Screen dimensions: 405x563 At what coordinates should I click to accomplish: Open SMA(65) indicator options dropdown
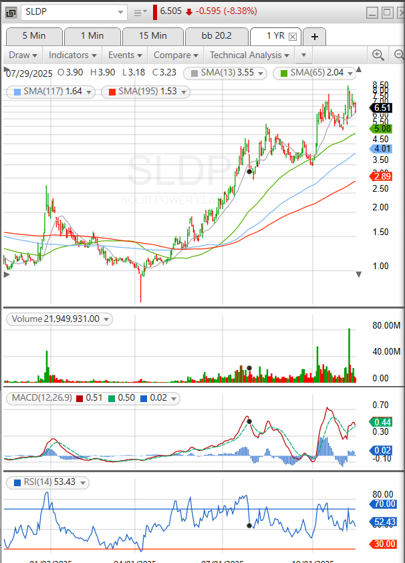(x=350, y=73)
